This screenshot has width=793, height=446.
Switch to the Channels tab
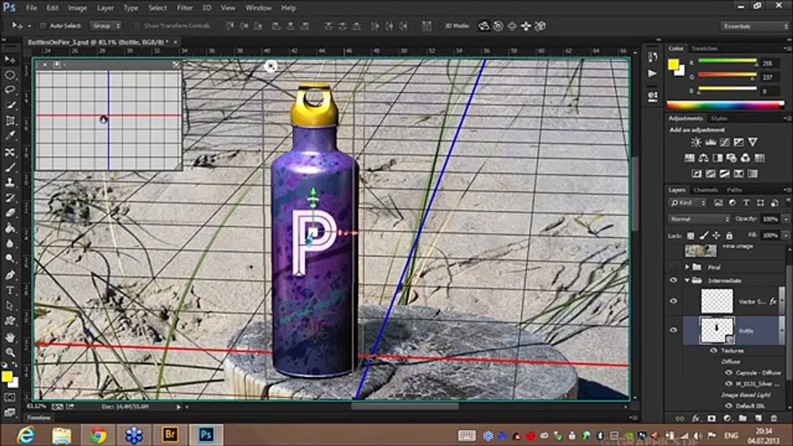706,190
